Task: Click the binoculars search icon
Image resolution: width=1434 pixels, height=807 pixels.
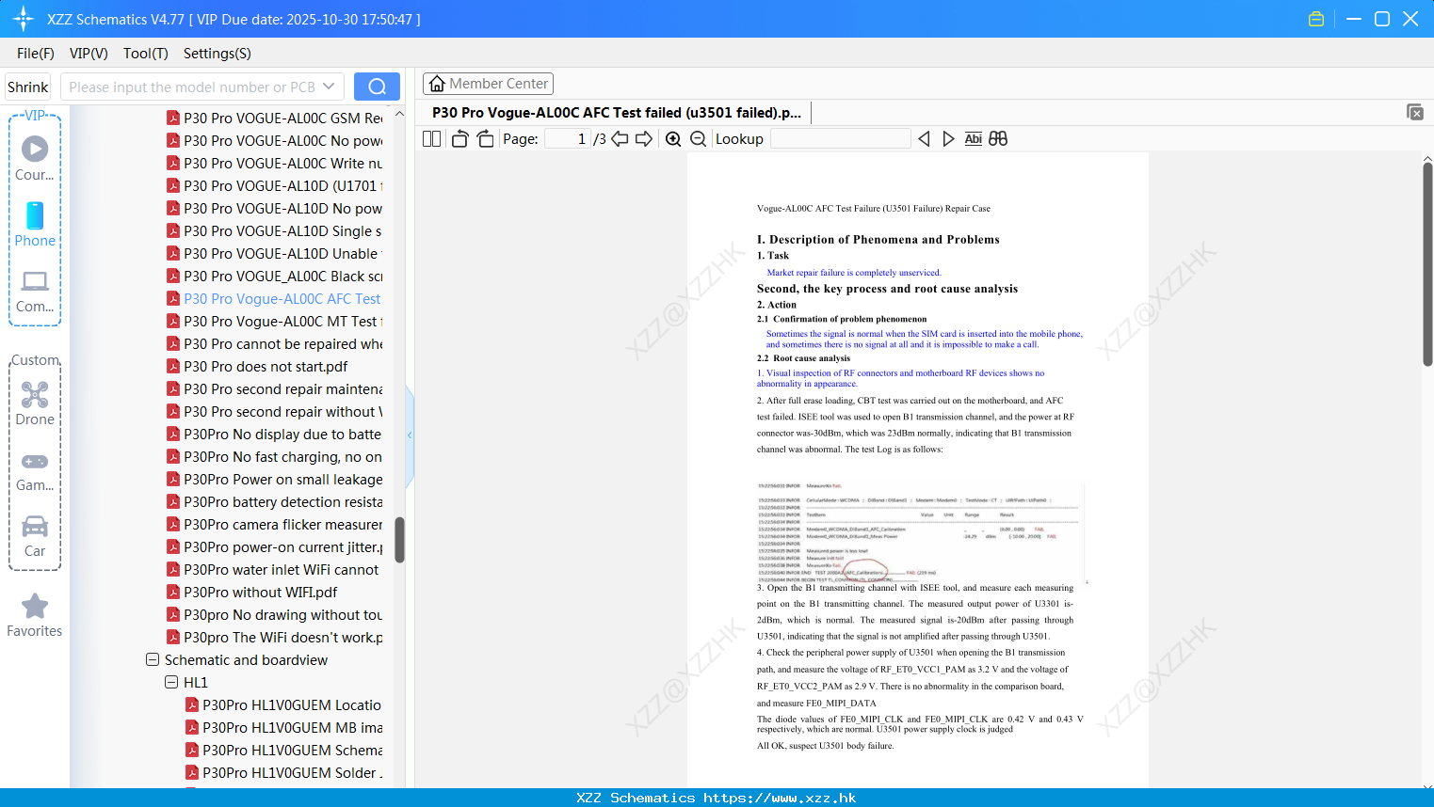Action: click(998, 138)
